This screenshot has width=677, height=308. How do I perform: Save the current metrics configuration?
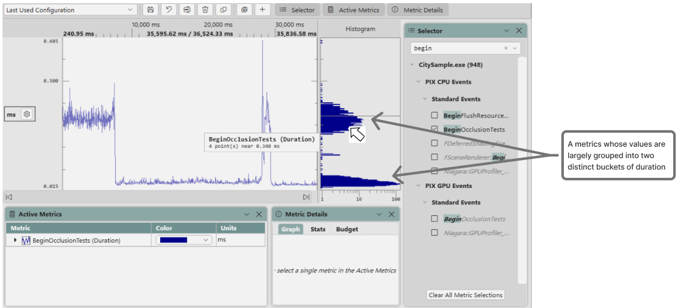tap(150, 10)
